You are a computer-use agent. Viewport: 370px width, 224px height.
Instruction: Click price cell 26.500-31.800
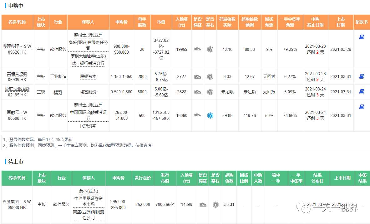click(122, 115)
